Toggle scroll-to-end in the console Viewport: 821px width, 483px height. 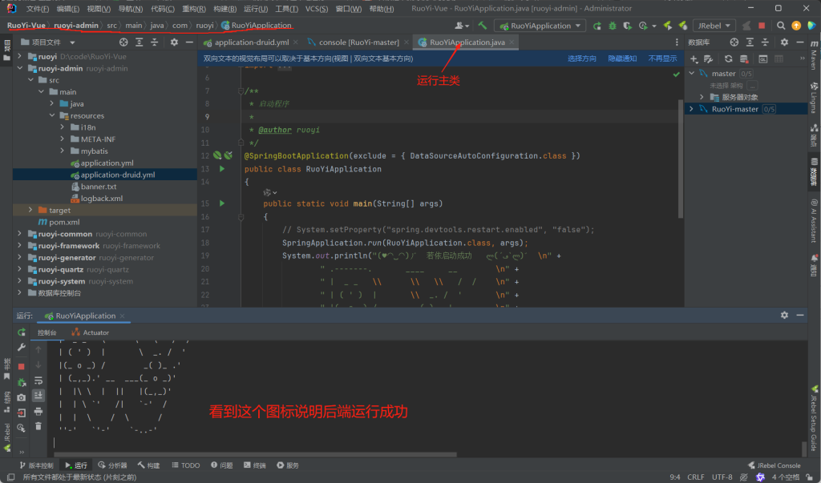click(38, 396)
